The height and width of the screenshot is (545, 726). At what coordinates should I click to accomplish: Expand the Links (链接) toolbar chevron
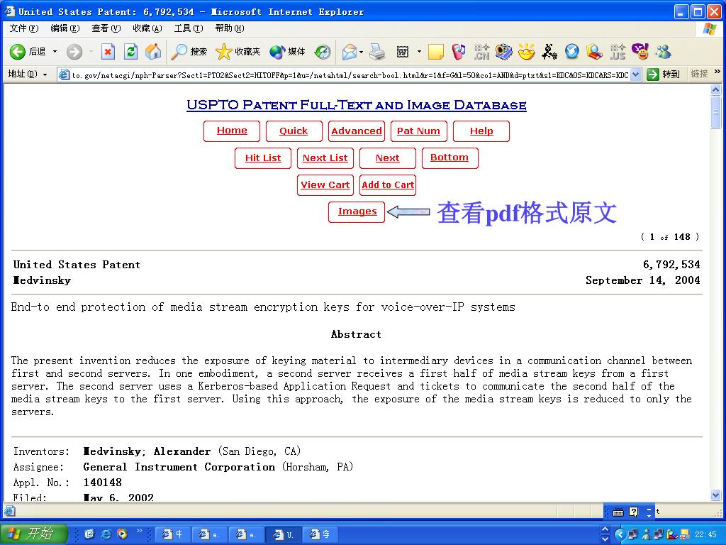pyautogui.click(x=717, y=72)
